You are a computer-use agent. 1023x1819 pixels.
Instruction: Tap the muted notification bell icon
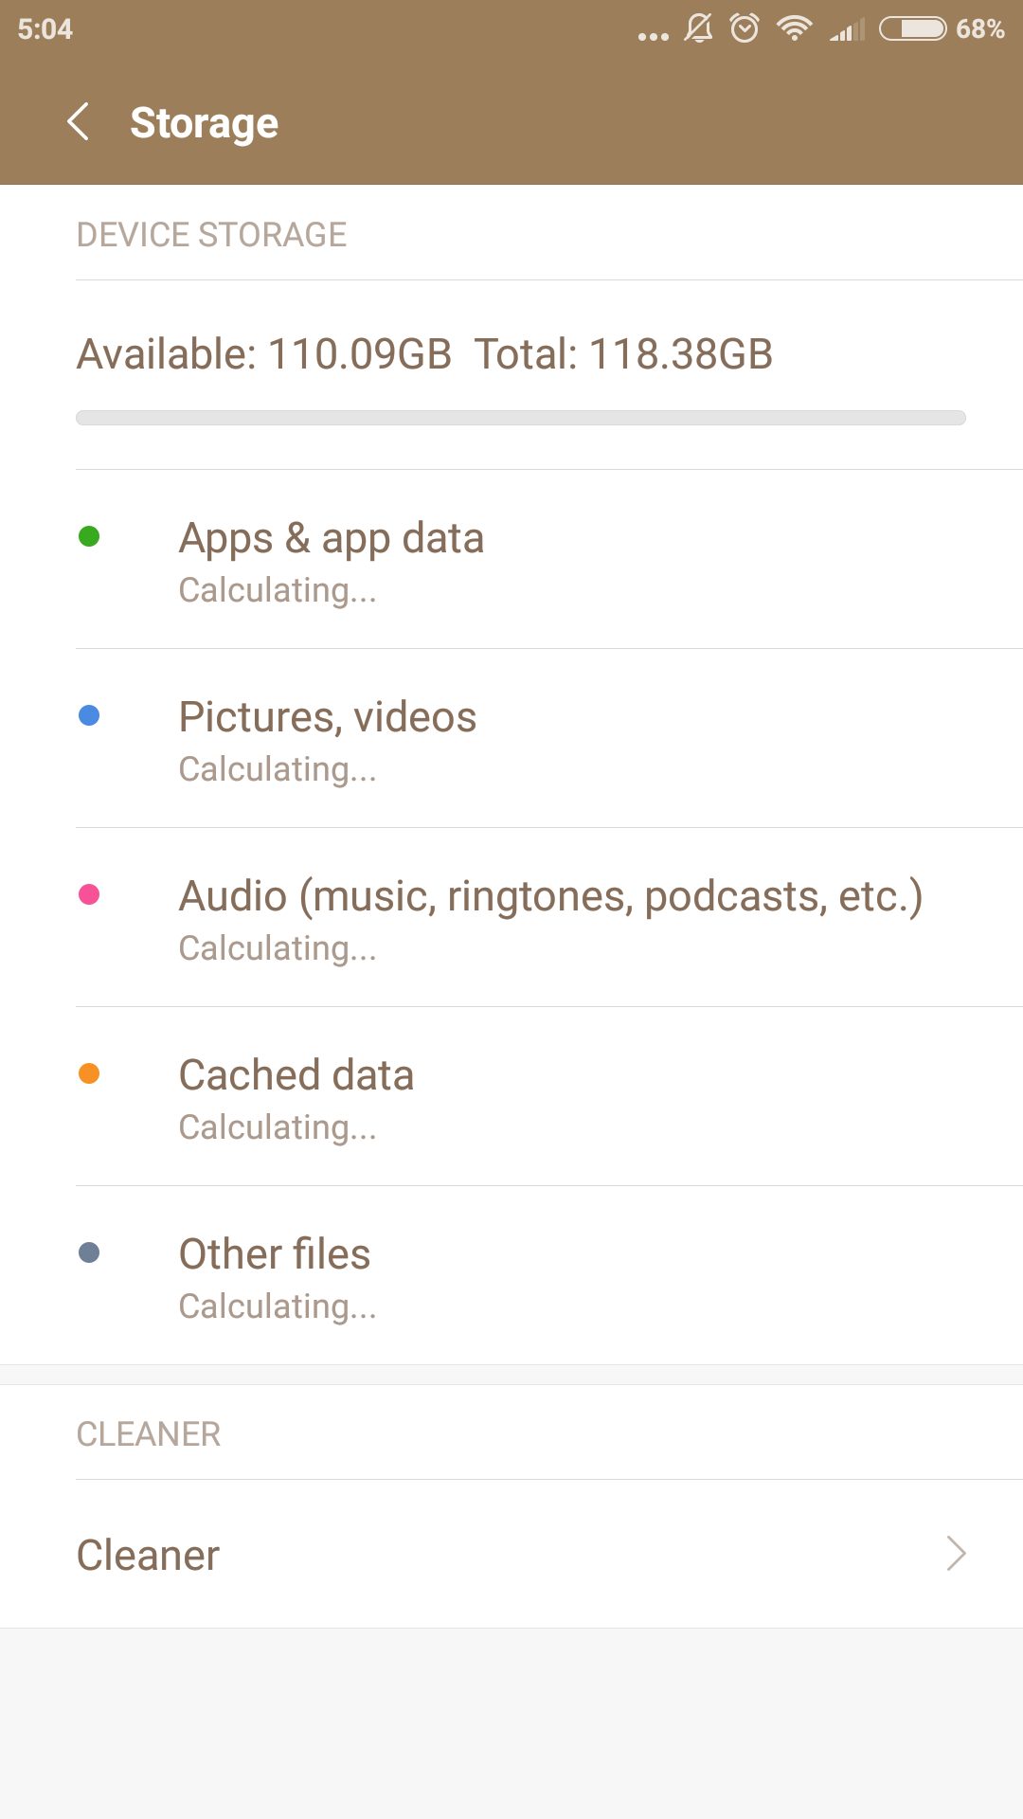tap(699, 28)
